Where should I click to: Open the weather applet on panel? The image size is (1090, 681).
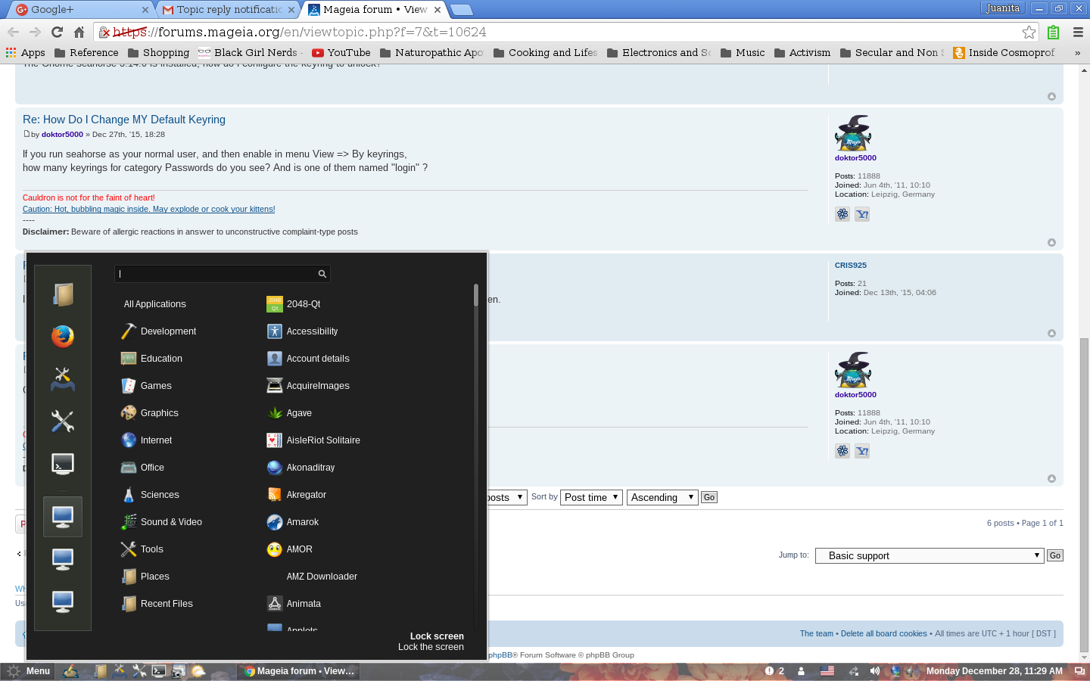tap(198, 671)
